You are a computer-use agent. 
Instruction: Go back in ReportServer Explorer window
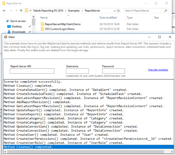(4, 11)
